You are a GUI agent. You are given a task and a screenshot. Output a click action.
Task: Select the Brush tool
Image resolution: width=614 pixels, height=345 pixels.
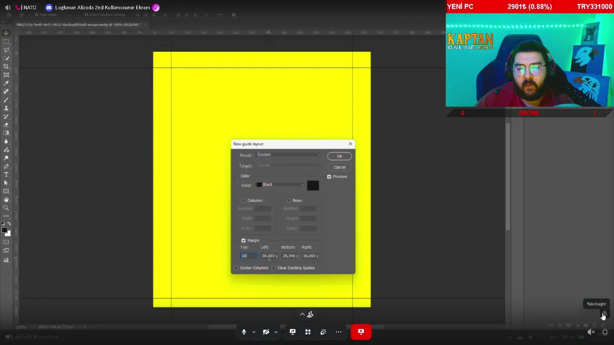tap(6, 100)
